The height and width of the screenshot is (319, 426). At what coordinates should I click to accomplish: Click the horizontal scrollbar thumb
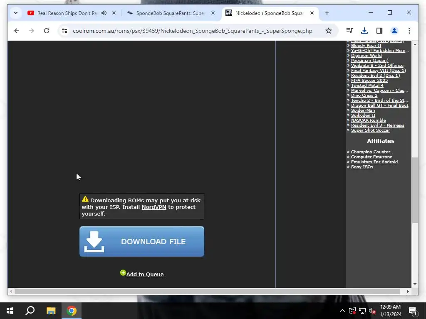coord(207,291)
